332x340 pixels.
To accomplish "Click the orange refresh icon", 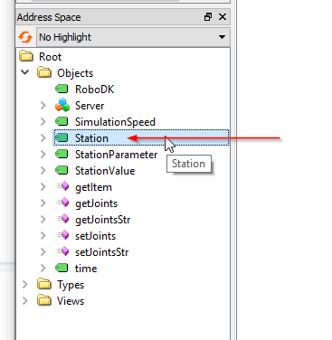I will tap(25, 37).
